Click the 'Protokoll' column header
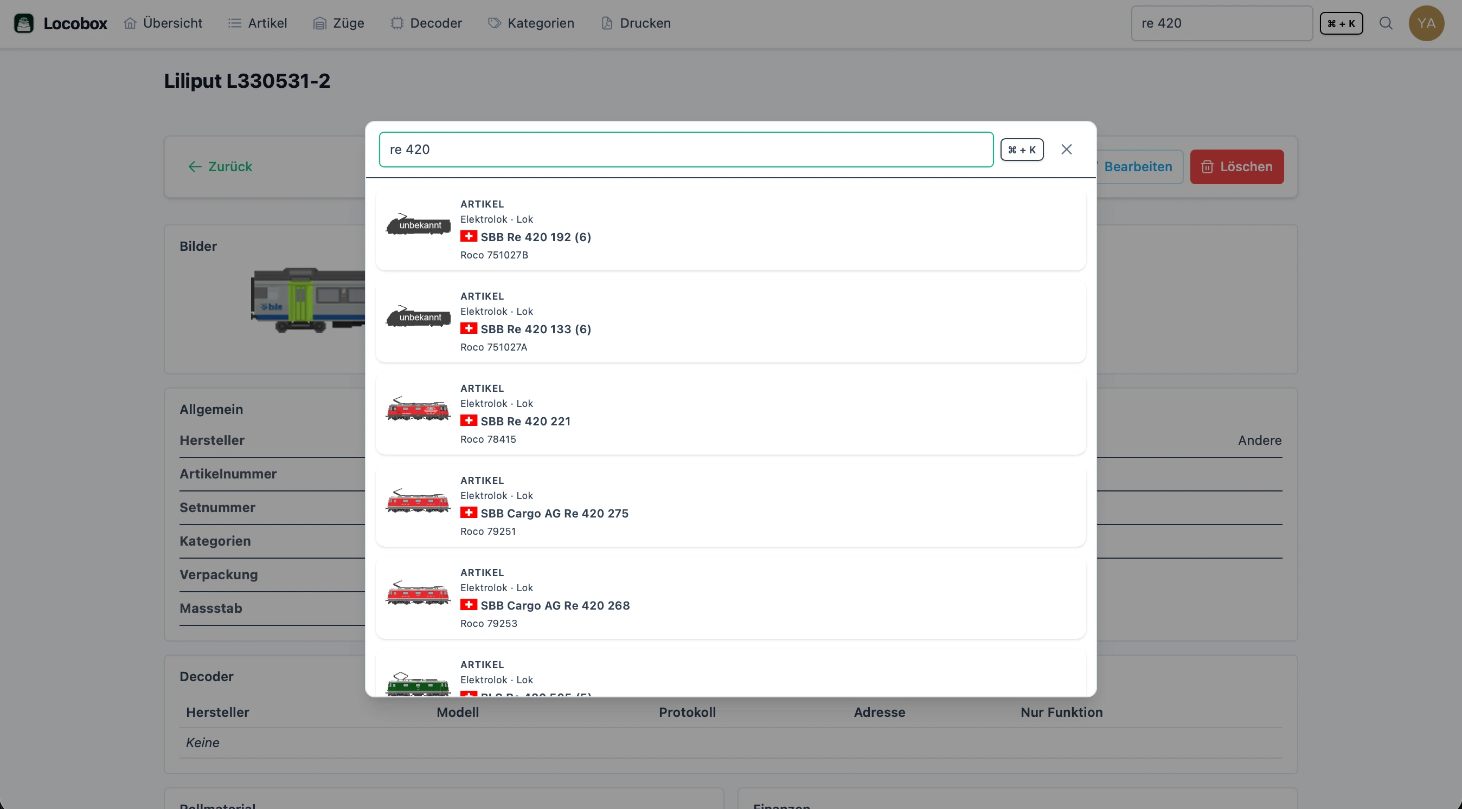The height and width of the screenshot is (809, 1462). 687,713
